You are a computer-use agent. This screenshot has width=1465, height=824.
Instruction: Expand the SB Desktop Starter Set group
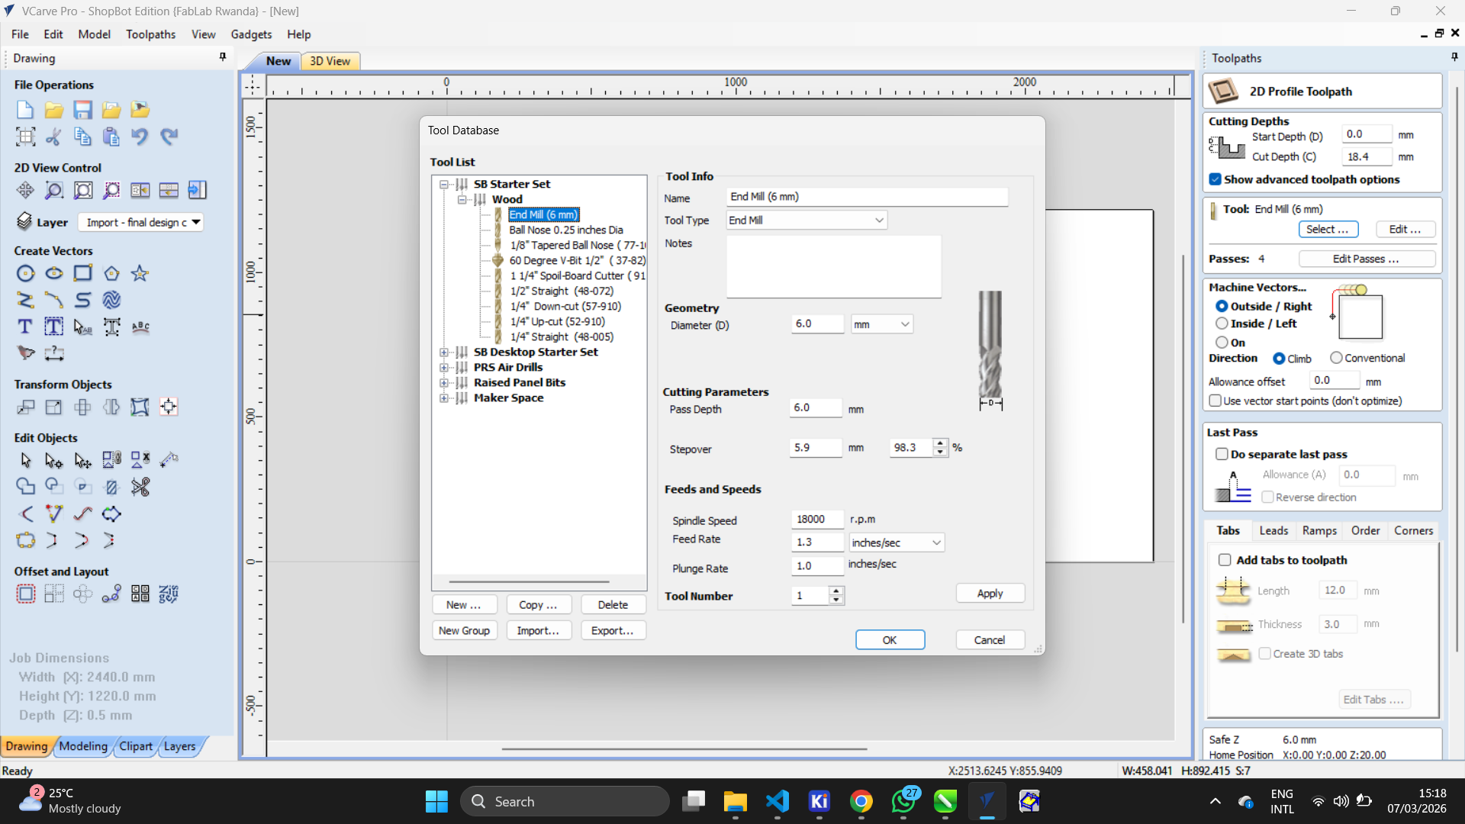(x=444, y=352)
